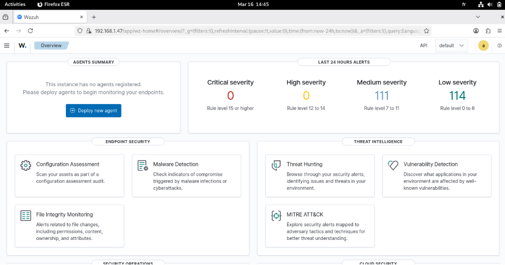The image size is (505, 265).
Task: Click the API label in header
Action: tap(423, 45)
